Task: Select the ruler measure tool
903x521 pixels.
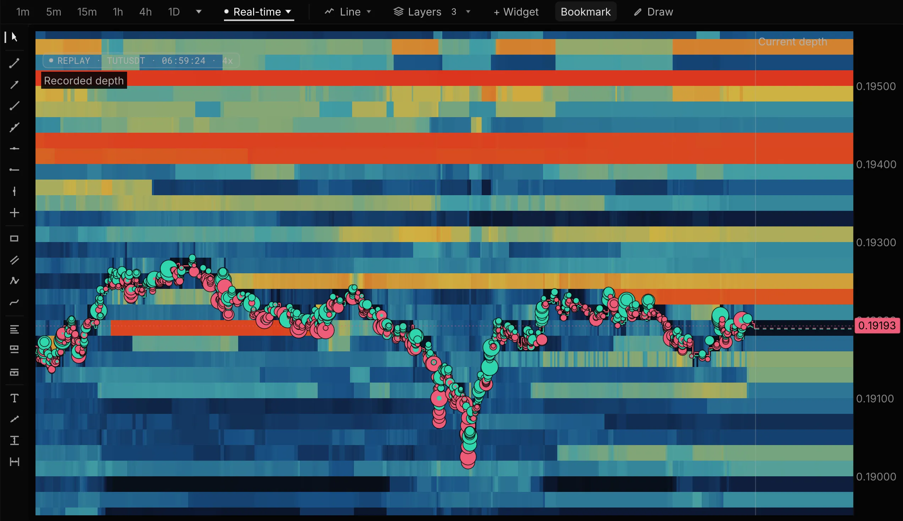Action: pos(14,419)
